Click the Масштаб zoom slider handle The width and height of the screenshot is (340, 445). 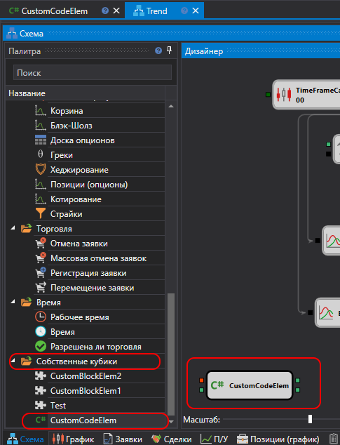click(310, 419)
